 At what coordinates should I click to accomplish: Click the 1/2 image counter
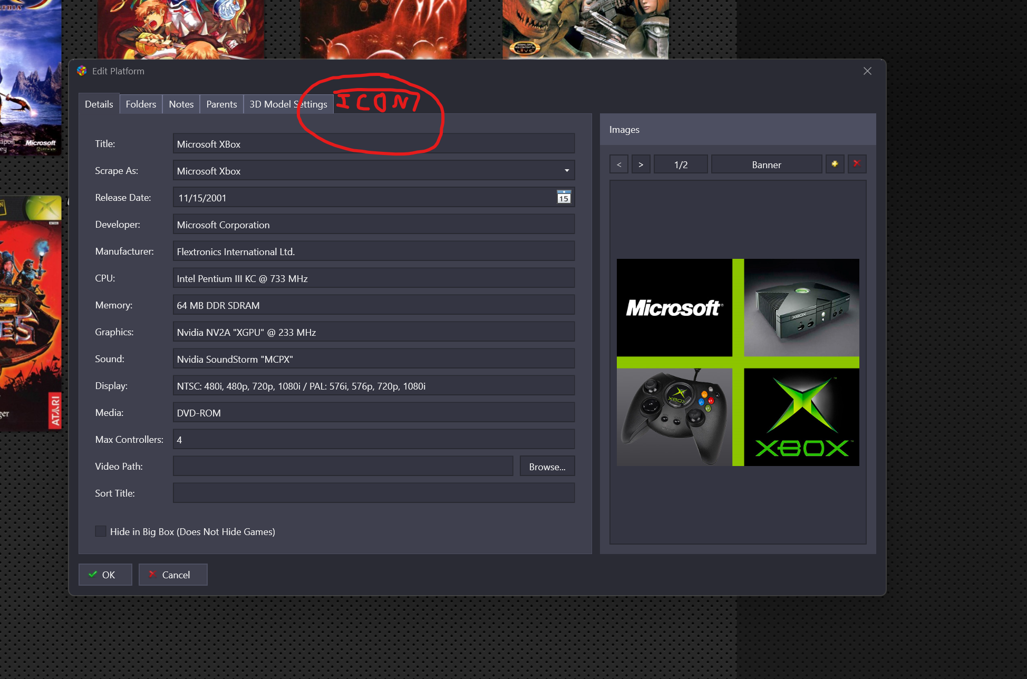point(681,164)
